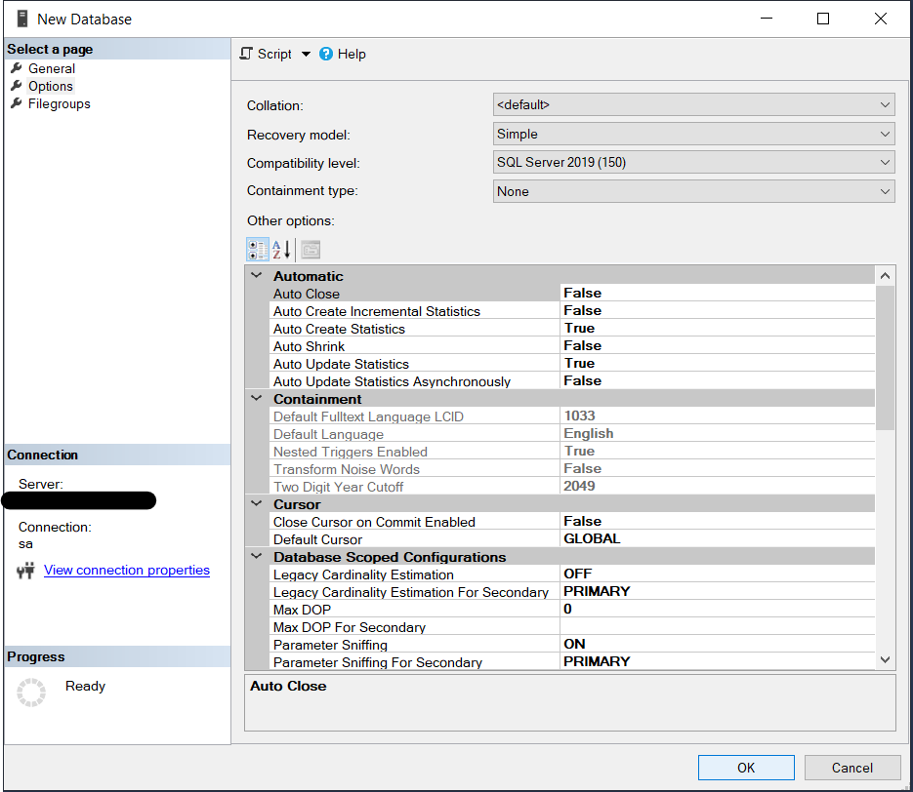
Task: Collapse the Database Scoped Configurations section
Action: click(257, 557)
